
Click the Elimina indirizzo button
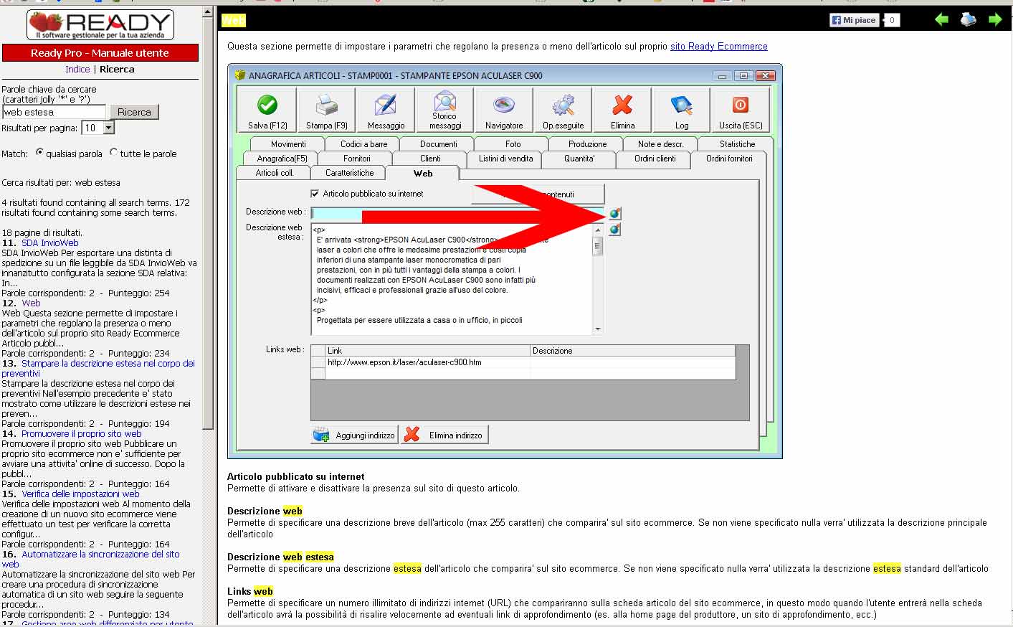coord(444,435)
